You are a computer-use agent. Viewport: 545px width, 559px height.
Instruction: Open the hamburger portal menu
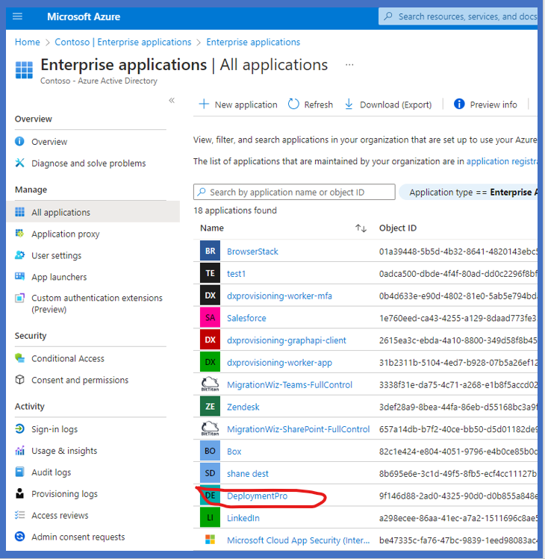pos(17,16)
